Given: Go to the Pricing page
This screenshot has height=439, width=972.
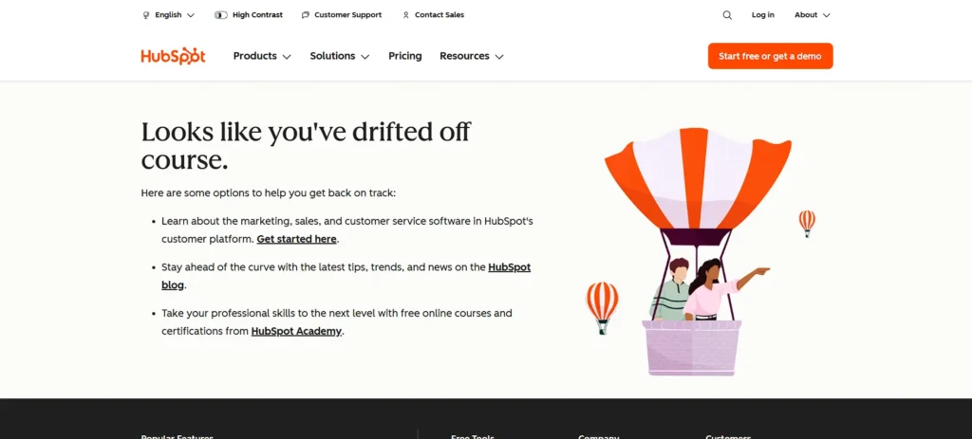Looking at the screenshot, I should [x=404, y=56].
